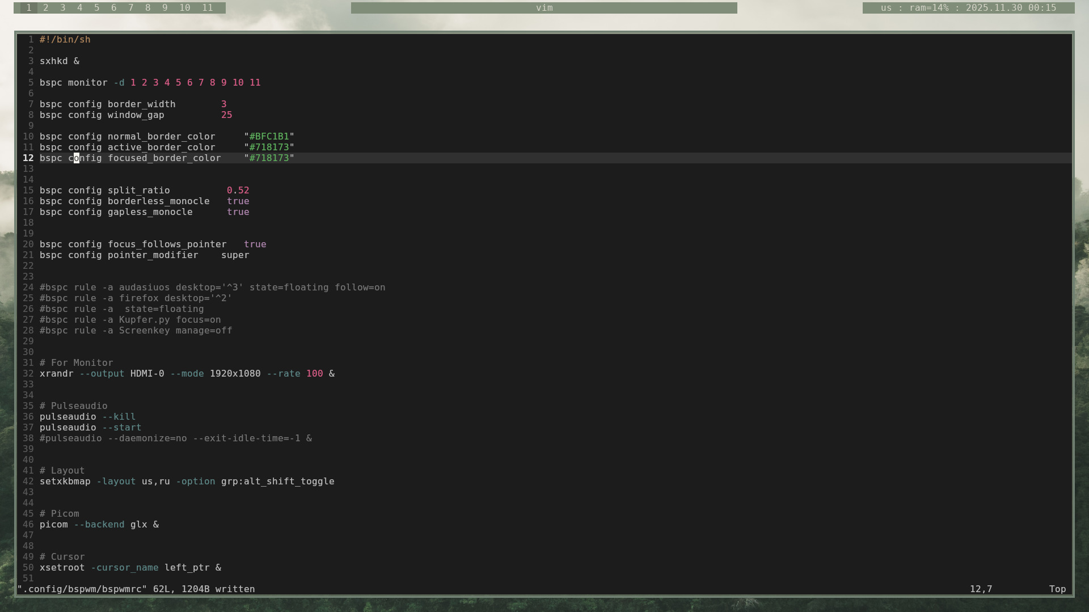Switch to workspace 5 in top bar
The image size is (1089, 612).
(x=97, y=8)
